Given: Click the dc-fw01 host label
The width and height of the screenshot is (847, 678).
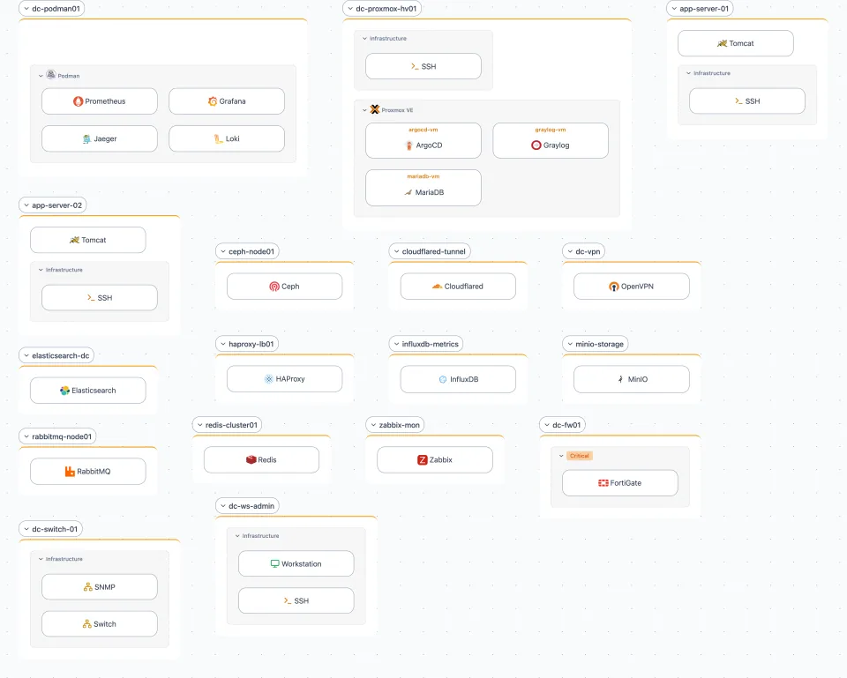Looking at the screenshot, I should tap(566, 425).
